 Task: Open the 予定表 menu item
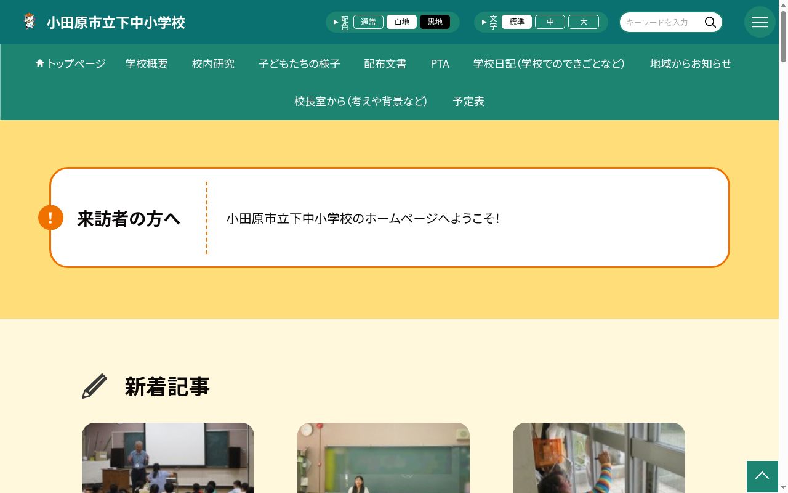[468, 101]
